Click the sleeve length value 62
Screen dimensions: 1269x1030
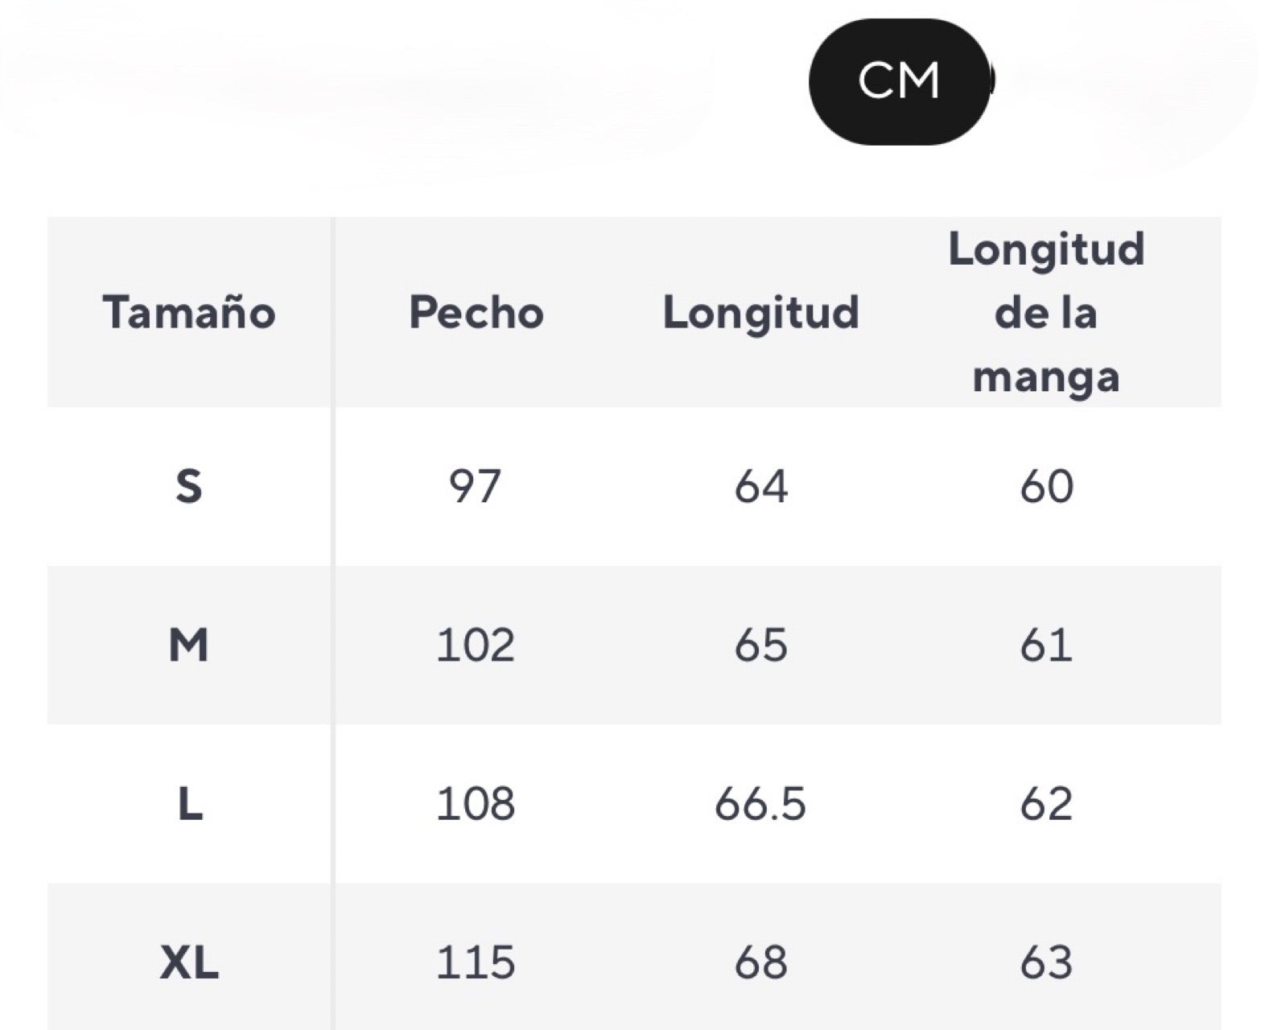(x=1046, y=803)
